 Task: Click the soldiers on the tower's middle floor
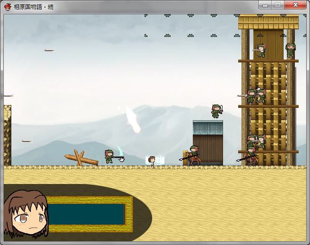256,96
